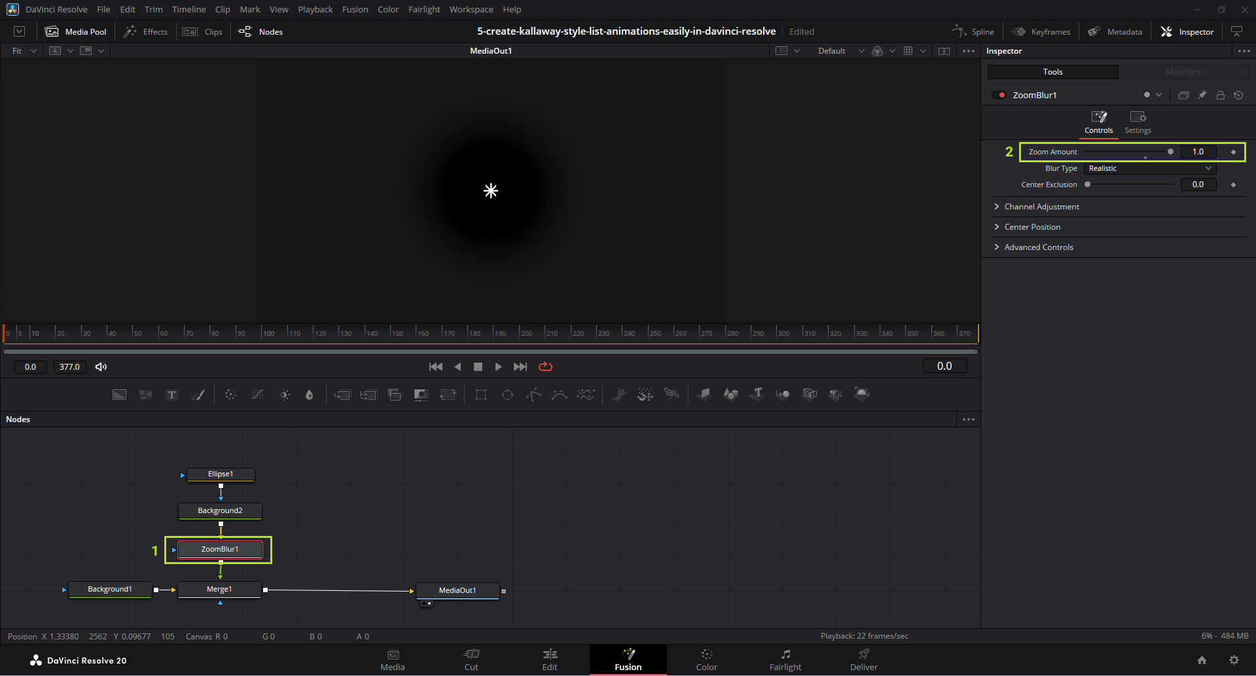1256x676 pixels.
Task: Click the Center Exclusion slider handle
Action: (1088, 185)
